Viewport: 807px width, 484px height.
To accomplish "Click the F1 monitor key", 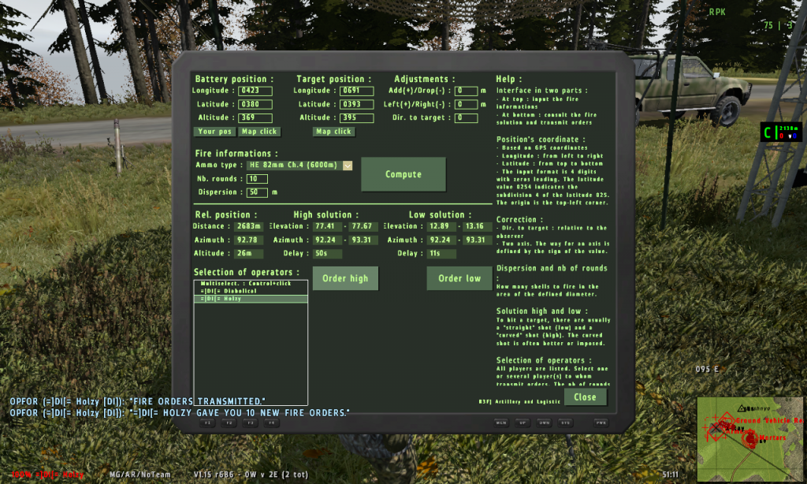I will (207, 423).
